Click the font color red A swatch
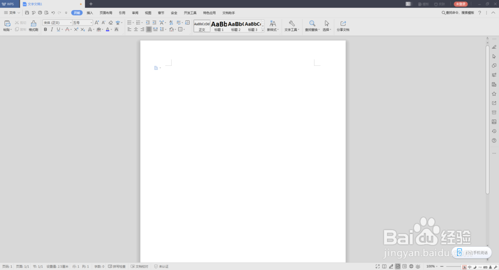 click(x=108, y=29)
